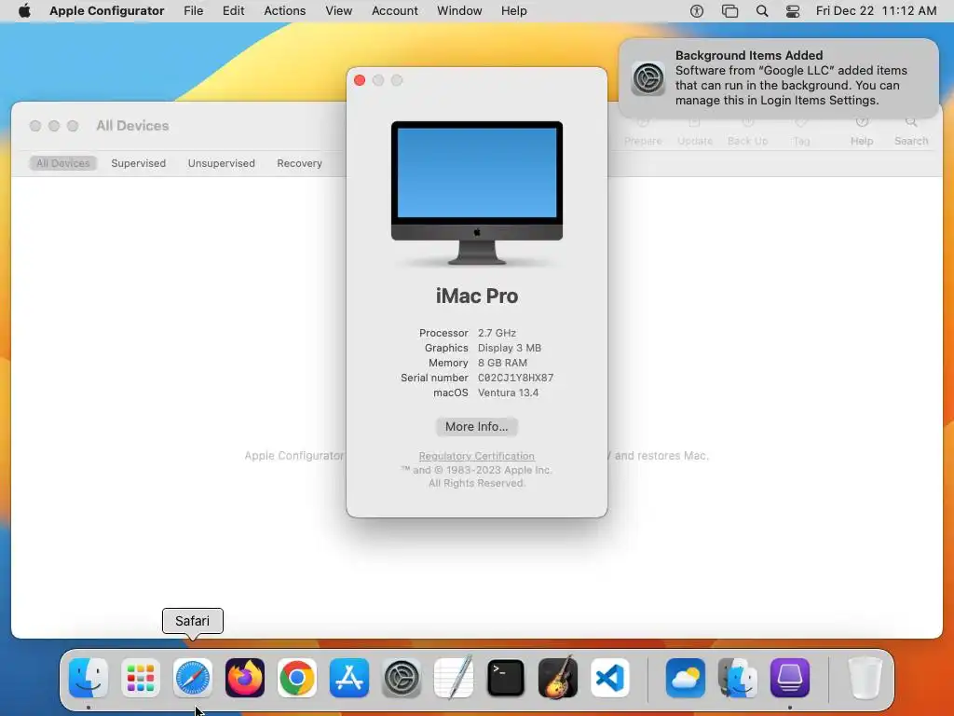Click the iMac Pro computer image
This screenshot has width=954, height=716.
[477, 194]
